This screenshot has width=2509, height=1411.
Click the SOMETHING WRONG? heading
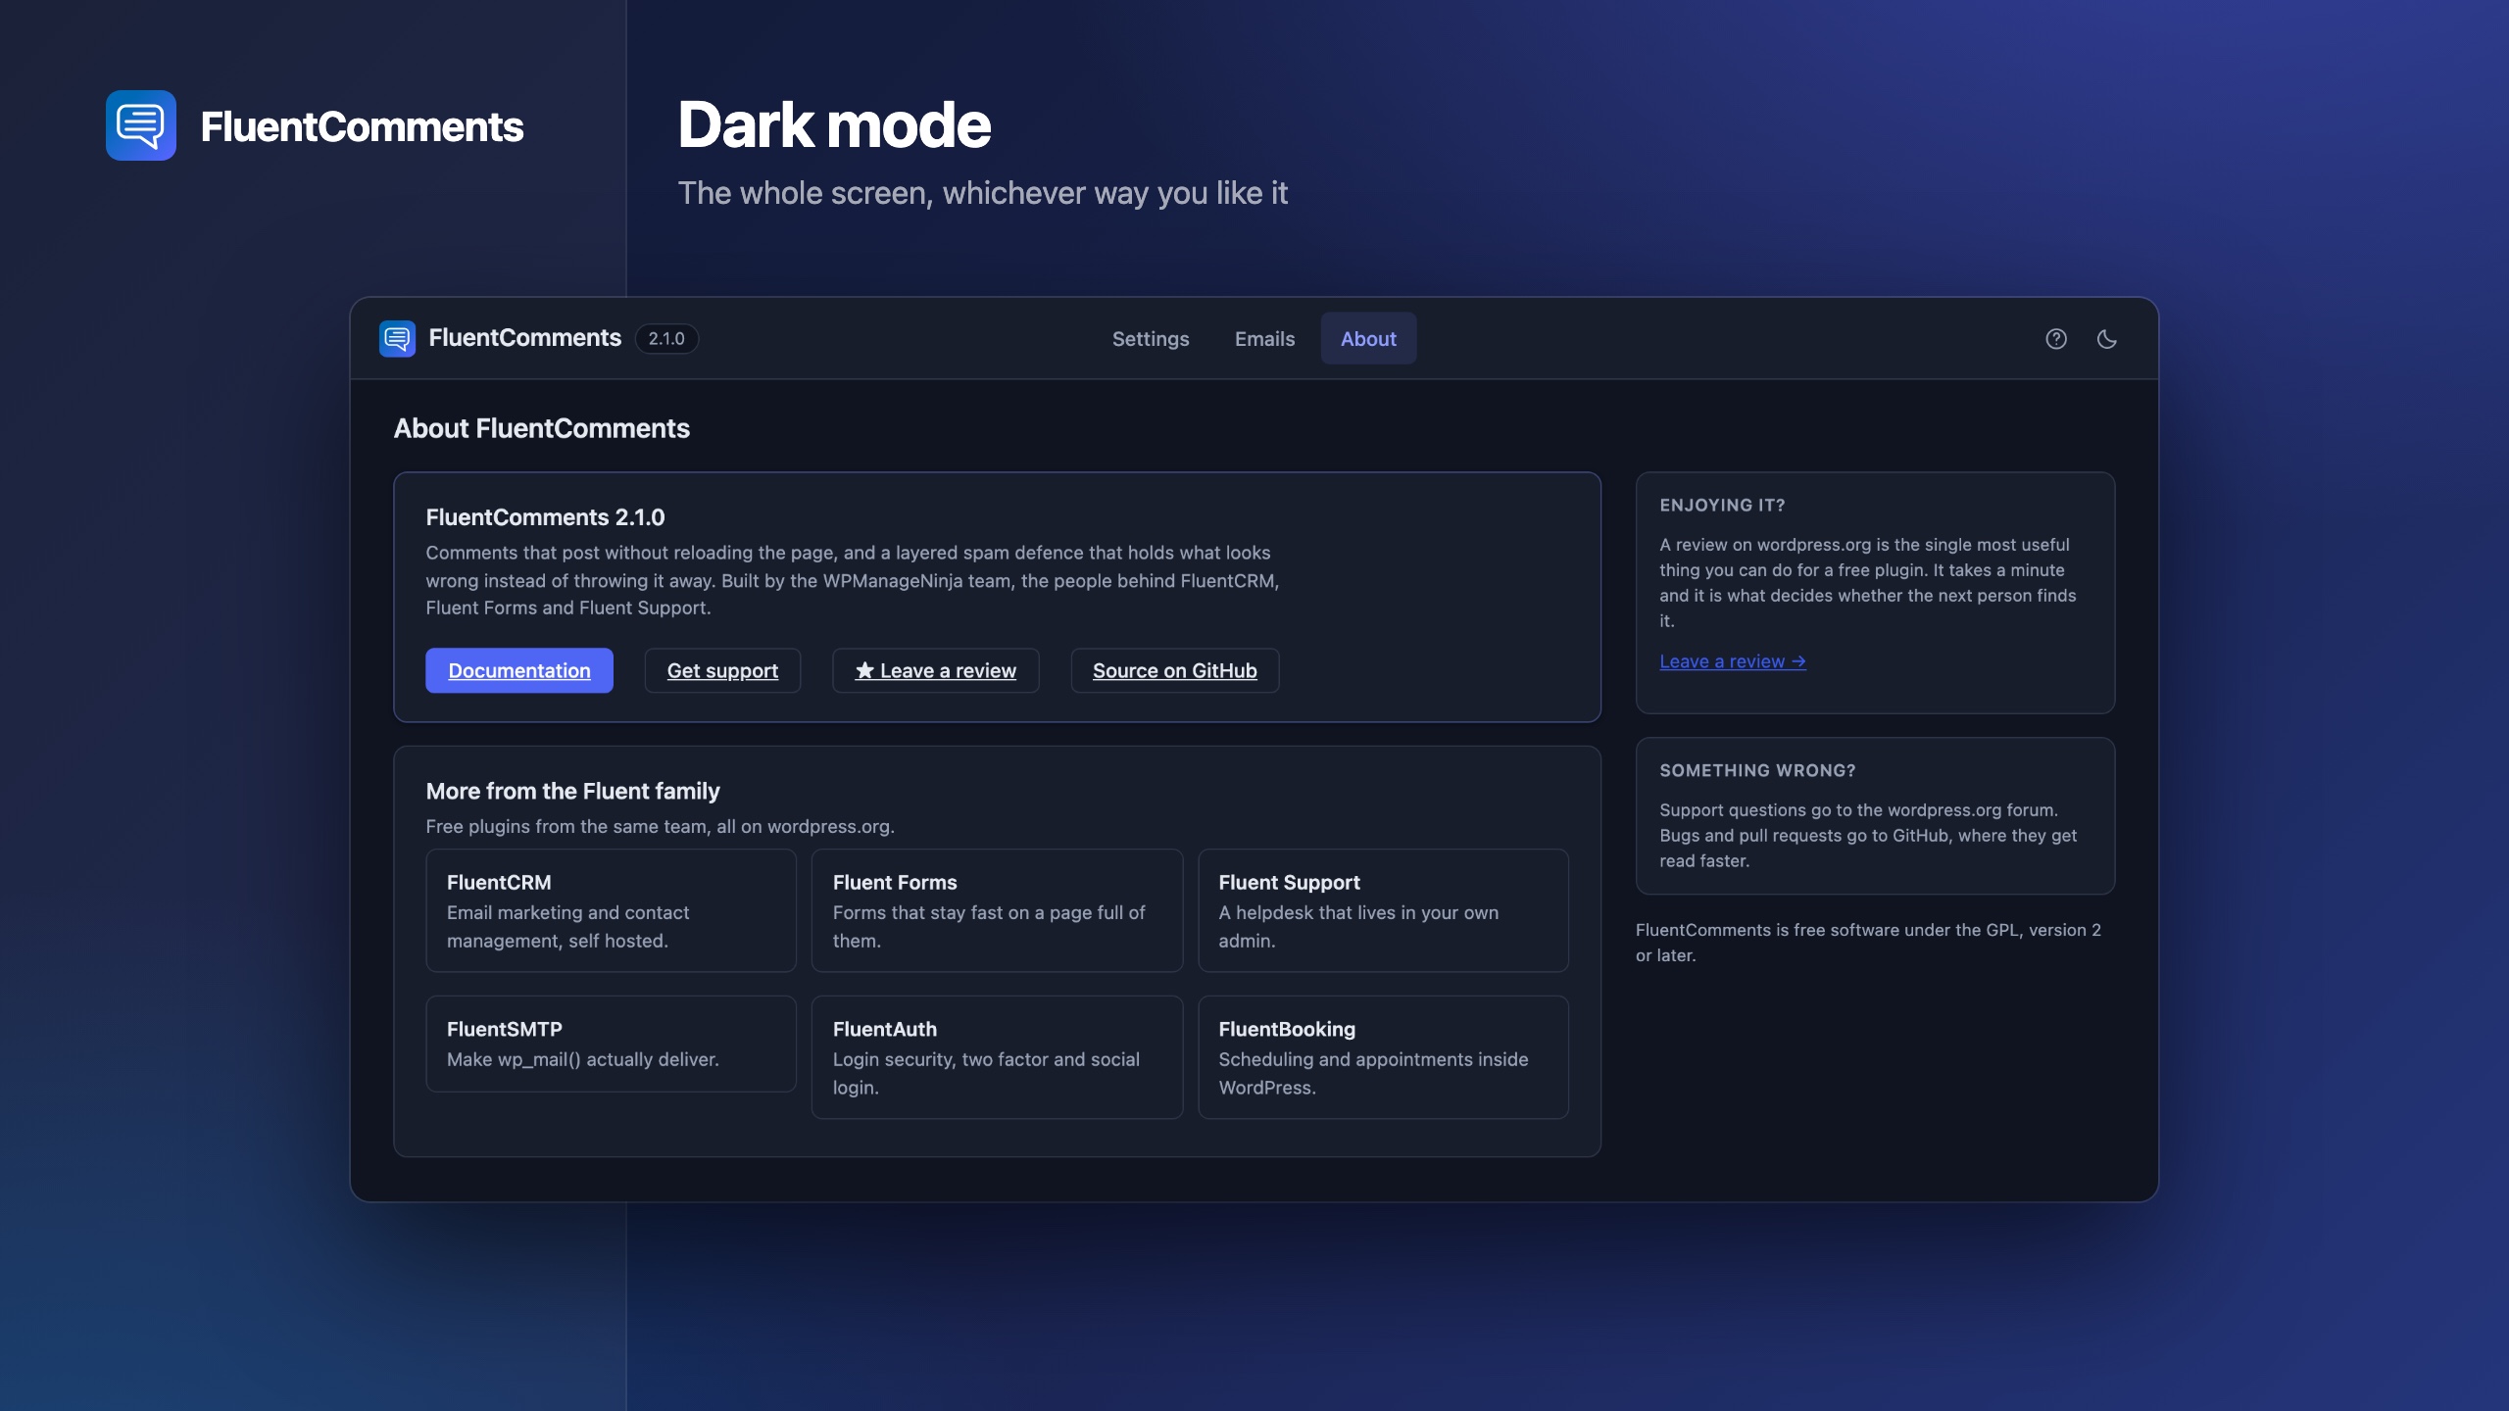point(1757,771)
